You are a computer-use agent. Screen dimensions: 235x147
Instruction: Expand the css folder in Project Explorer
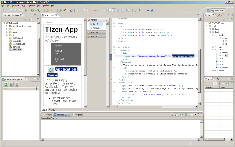[x=7, y=29]
